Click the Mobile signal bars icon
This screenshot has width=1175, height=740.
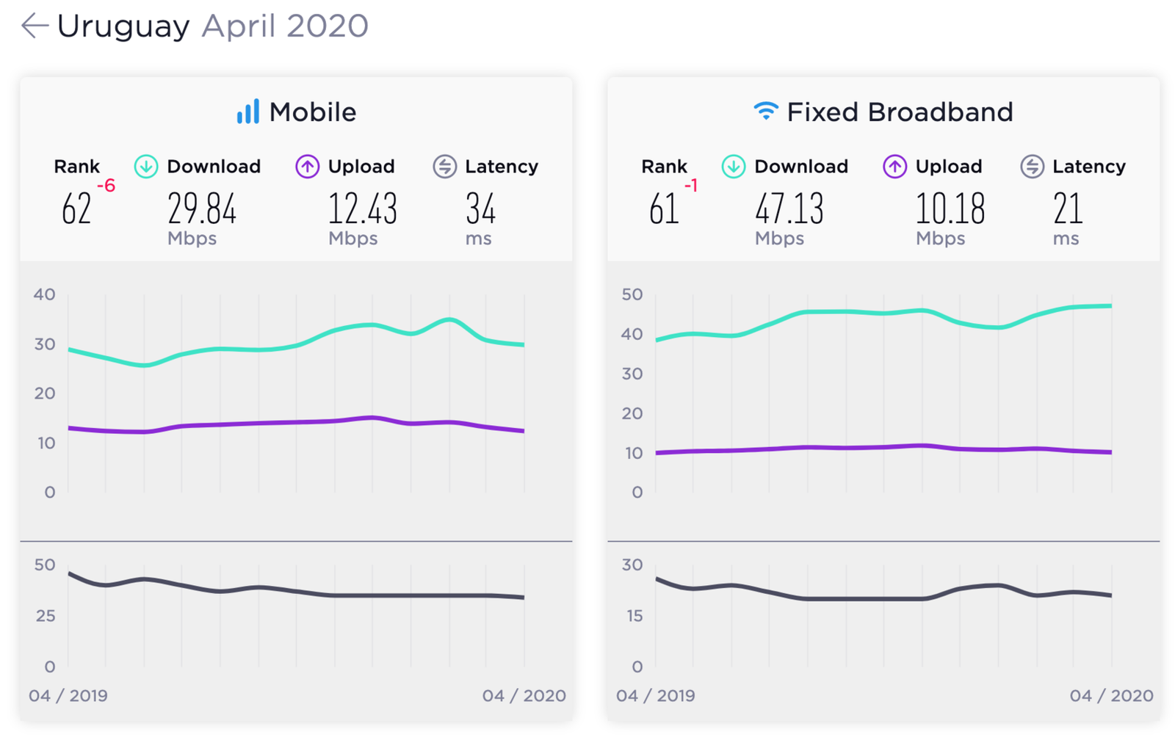[248, 112]
